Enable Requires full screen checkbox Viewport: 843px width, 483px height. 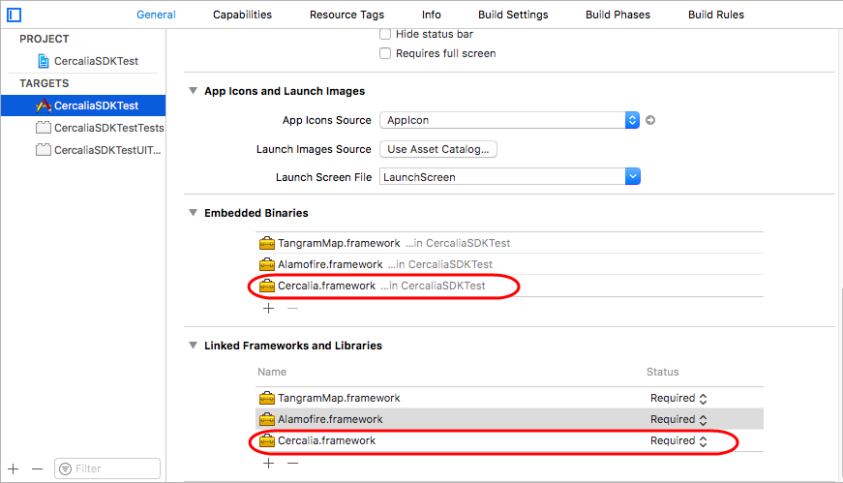[x=385, y=53]
